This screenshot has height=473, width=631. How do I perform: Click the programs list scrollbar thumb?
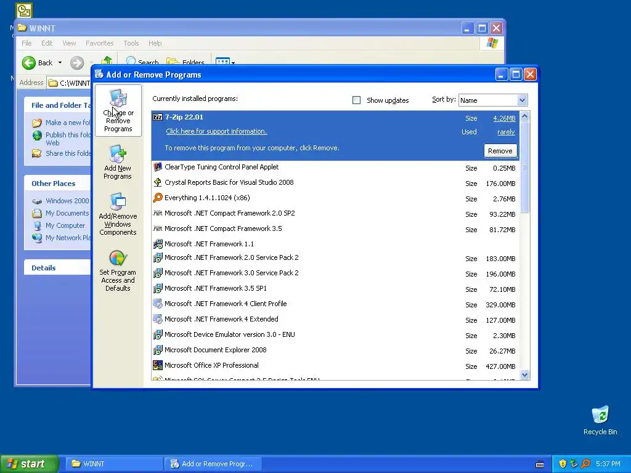pyautogui.click(x=524, y=167)
